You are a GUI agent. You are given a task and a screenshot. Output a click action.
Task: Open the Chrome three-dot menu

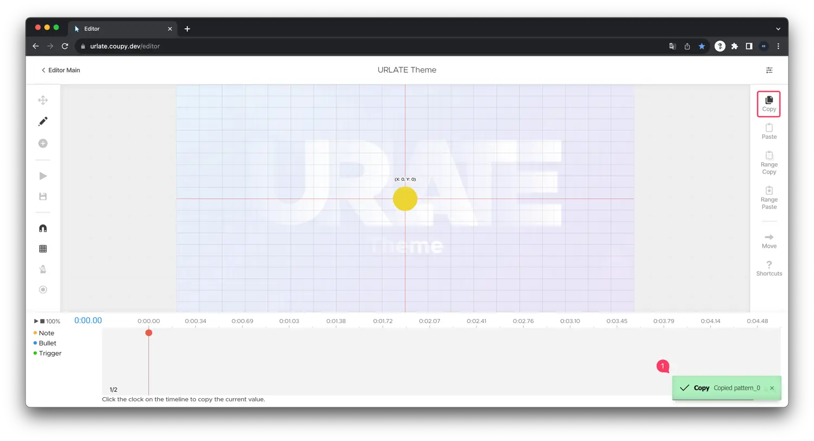(778, 46)
